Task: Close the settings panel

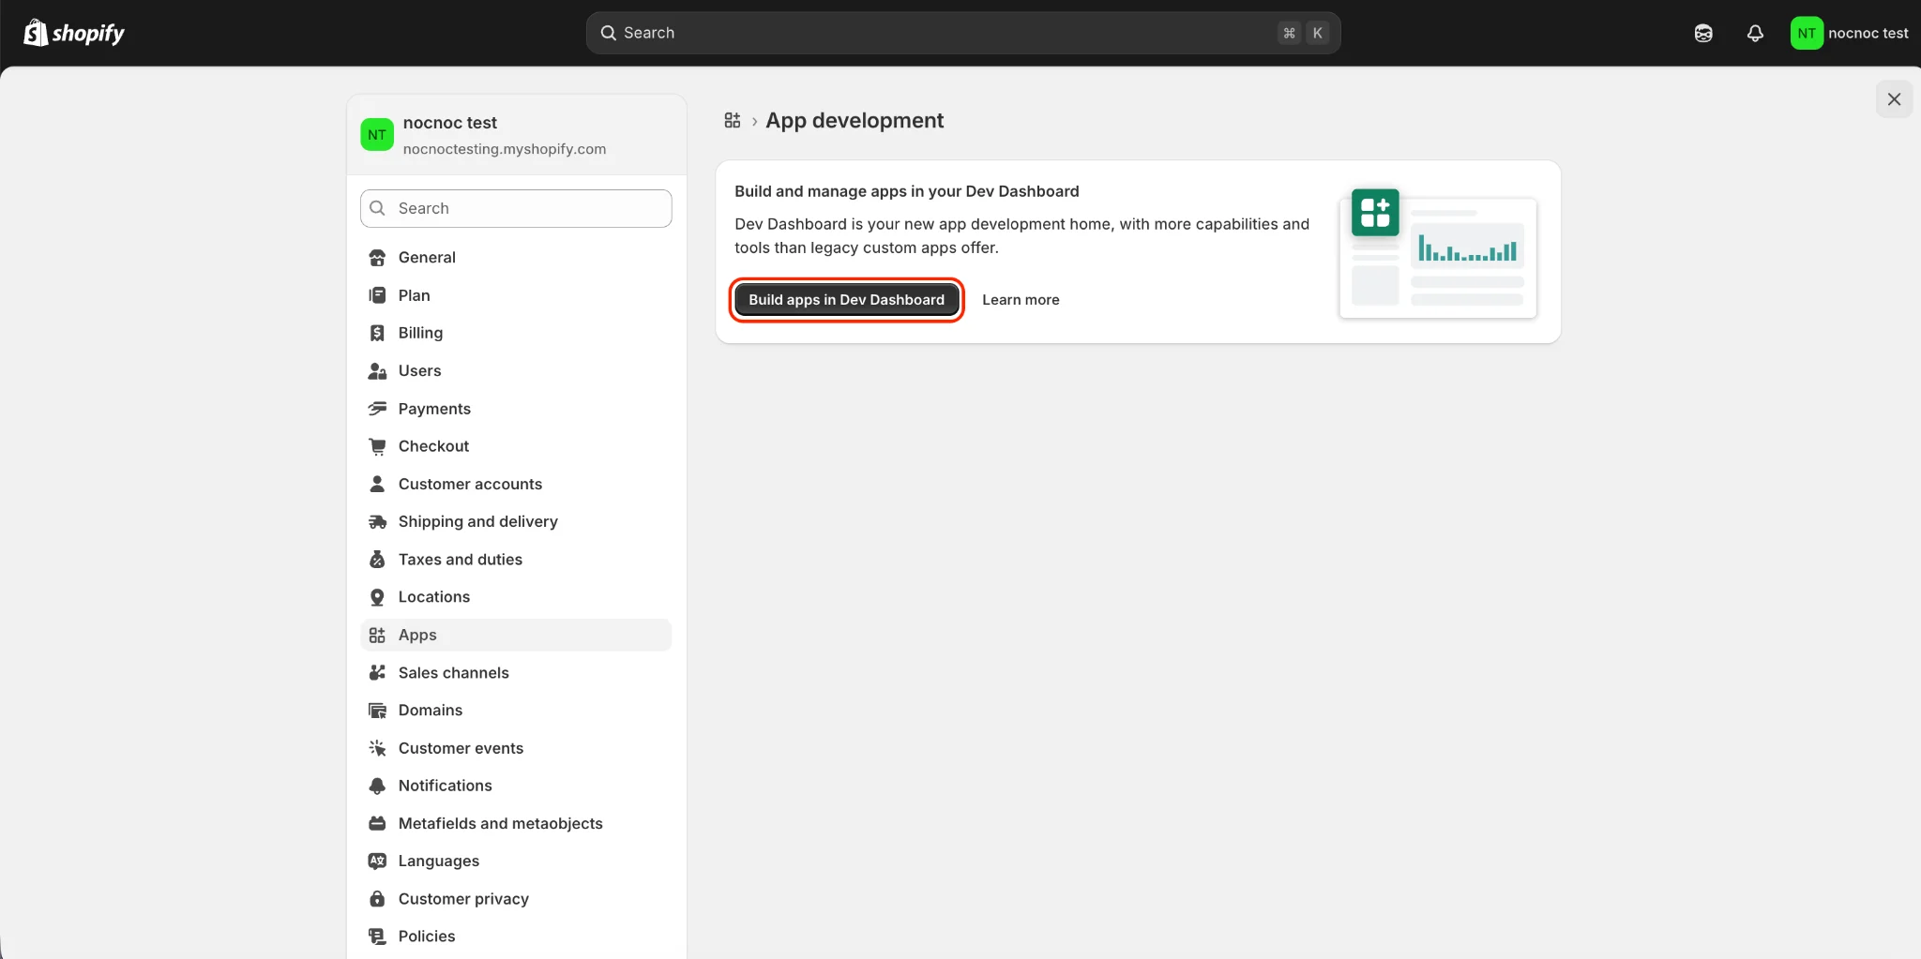Action: point(1894,98)
